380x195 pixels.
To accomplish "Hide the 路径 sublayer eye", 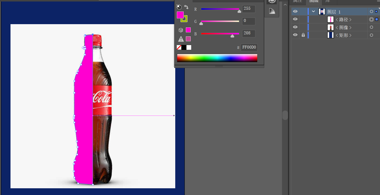I will pyautogui.click(x=295, y=19).
